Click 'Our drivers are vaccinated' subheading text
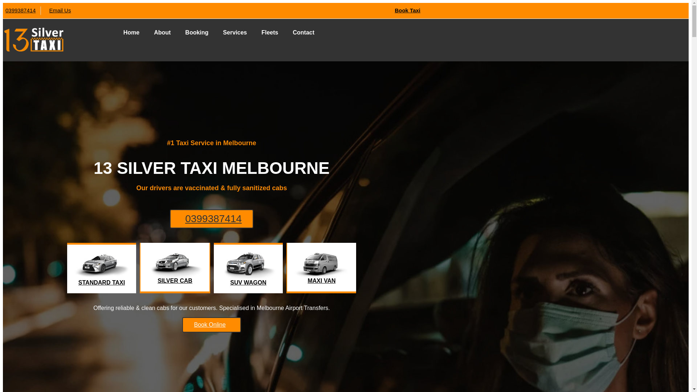This screenshot has width=697, height=392. [212, 188]
